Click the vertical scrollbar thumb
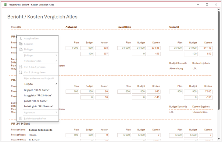The width and height of the screenshot is (222, 142). click(219, 61)
